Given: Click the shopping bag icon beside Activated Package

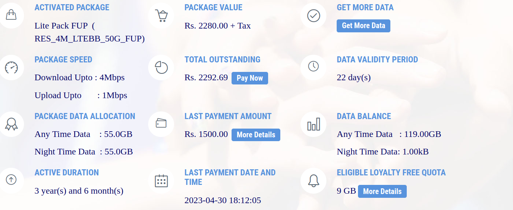Looking at the screenshot, I should 11,15.
